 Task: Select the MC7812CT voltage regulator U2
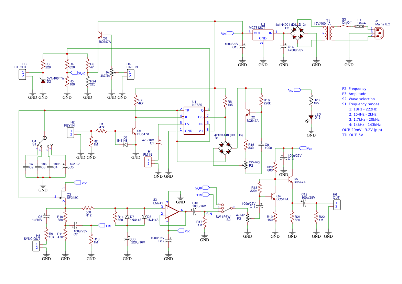[x=263, y=34]
